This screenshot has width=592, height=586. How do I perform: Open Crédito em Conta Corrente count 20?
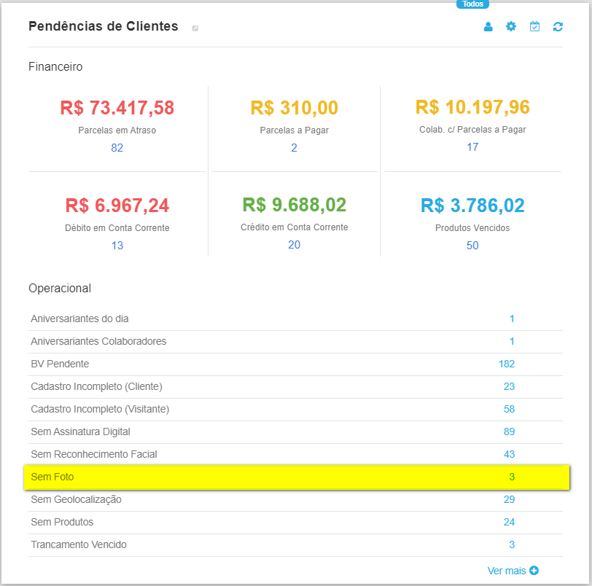pos(294,245)
